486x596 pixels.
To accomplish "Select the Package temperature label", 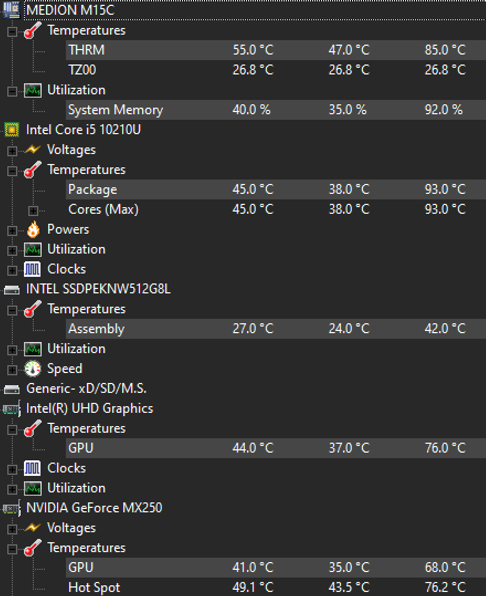I will tap(93, 189).
